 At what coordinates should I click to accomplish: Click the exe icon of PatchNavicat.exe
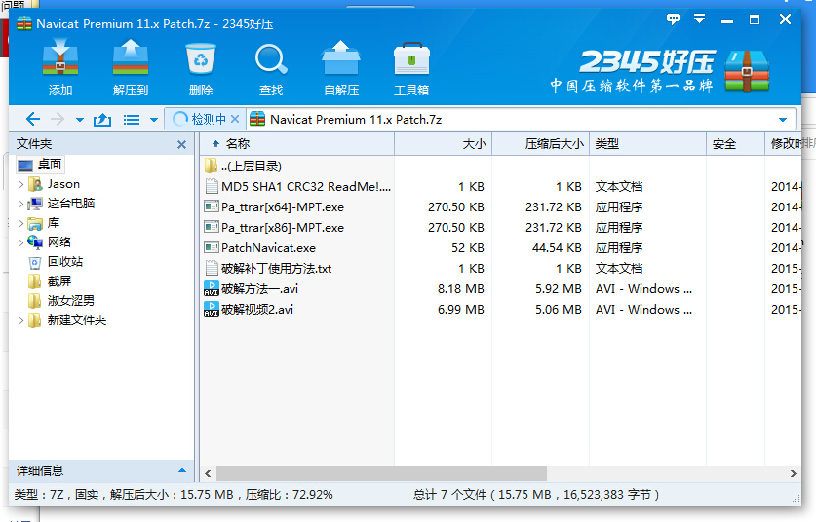tap(212, 248)
